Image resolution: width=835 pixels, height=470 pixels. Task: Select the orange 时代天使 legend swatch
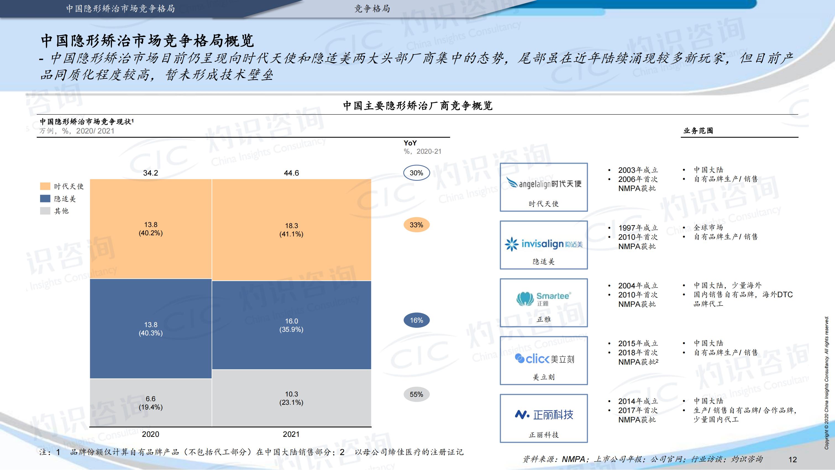click(45, 186)
